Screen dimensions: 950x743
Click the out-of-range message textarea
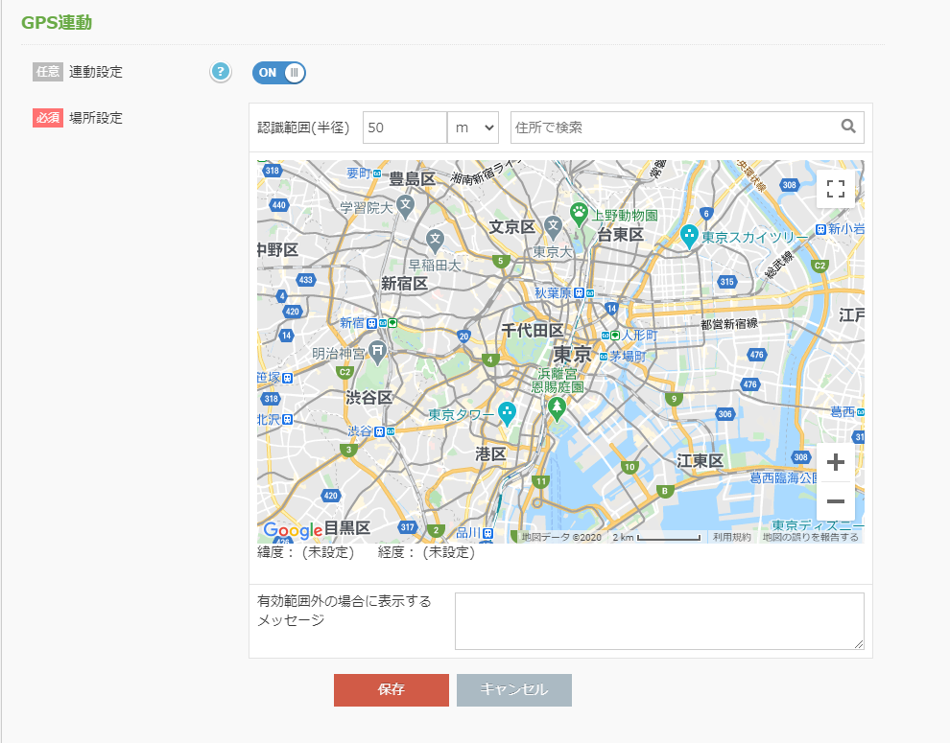point(659,621)
